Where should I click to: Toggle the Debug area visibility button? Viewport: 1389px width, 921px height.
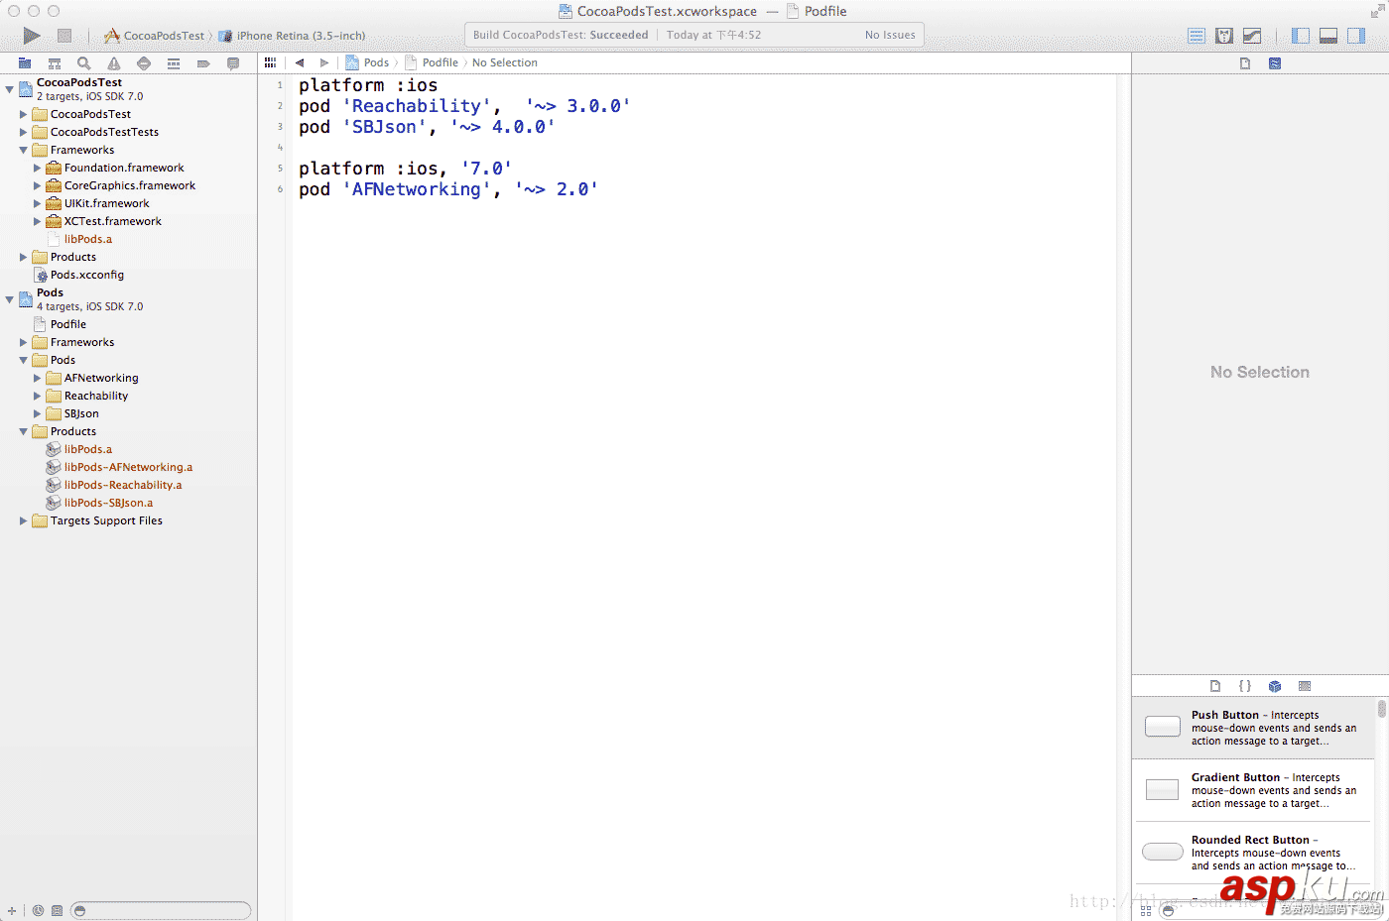(1327, 35)
